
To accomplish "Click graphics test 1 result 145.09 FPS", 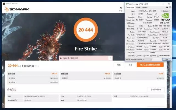I will (x=54, y=78).
